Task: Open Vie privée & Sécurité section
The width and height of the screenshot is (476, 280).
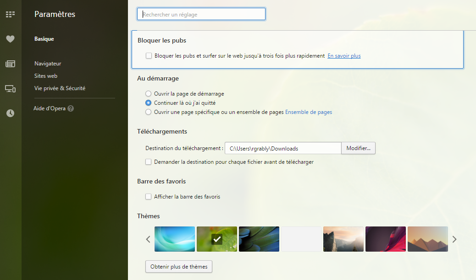Action: tap(60, 88)
